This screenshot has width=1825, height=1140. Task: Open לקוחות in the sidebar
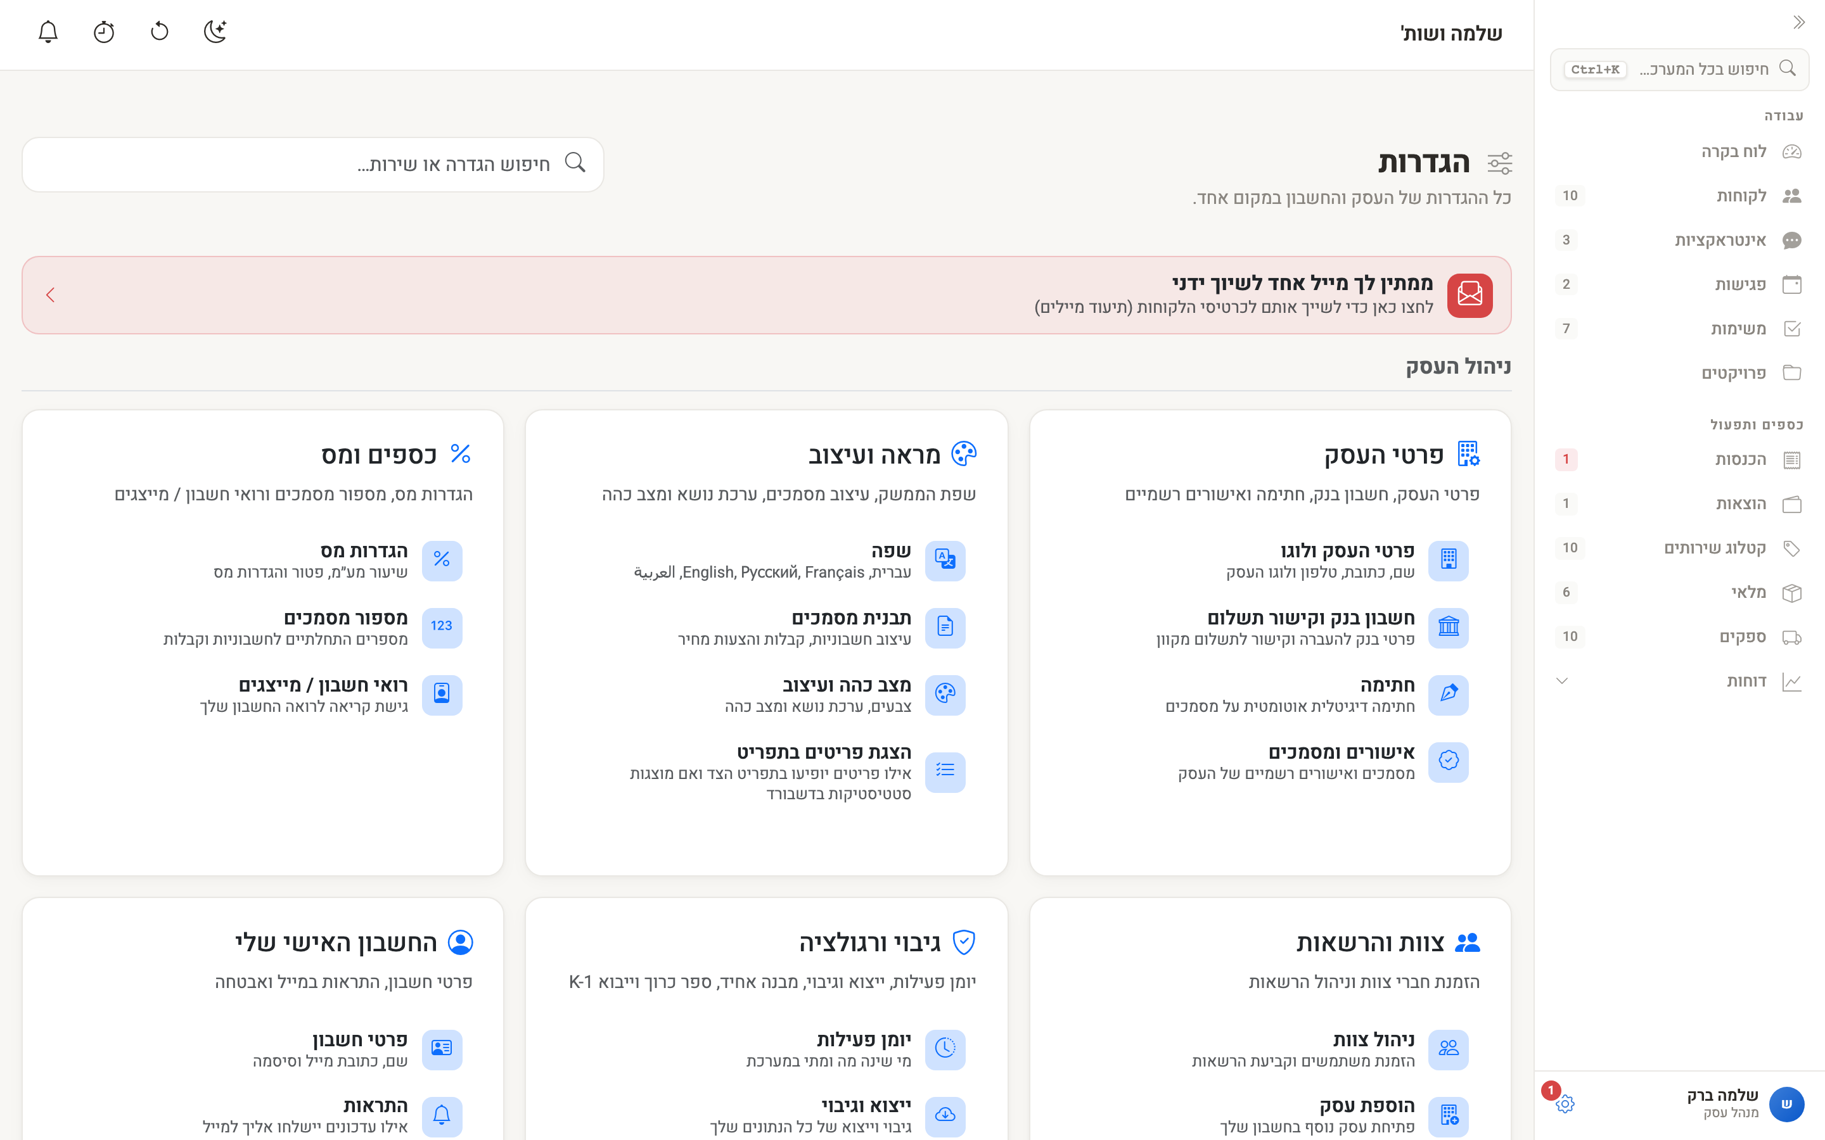1679,196
